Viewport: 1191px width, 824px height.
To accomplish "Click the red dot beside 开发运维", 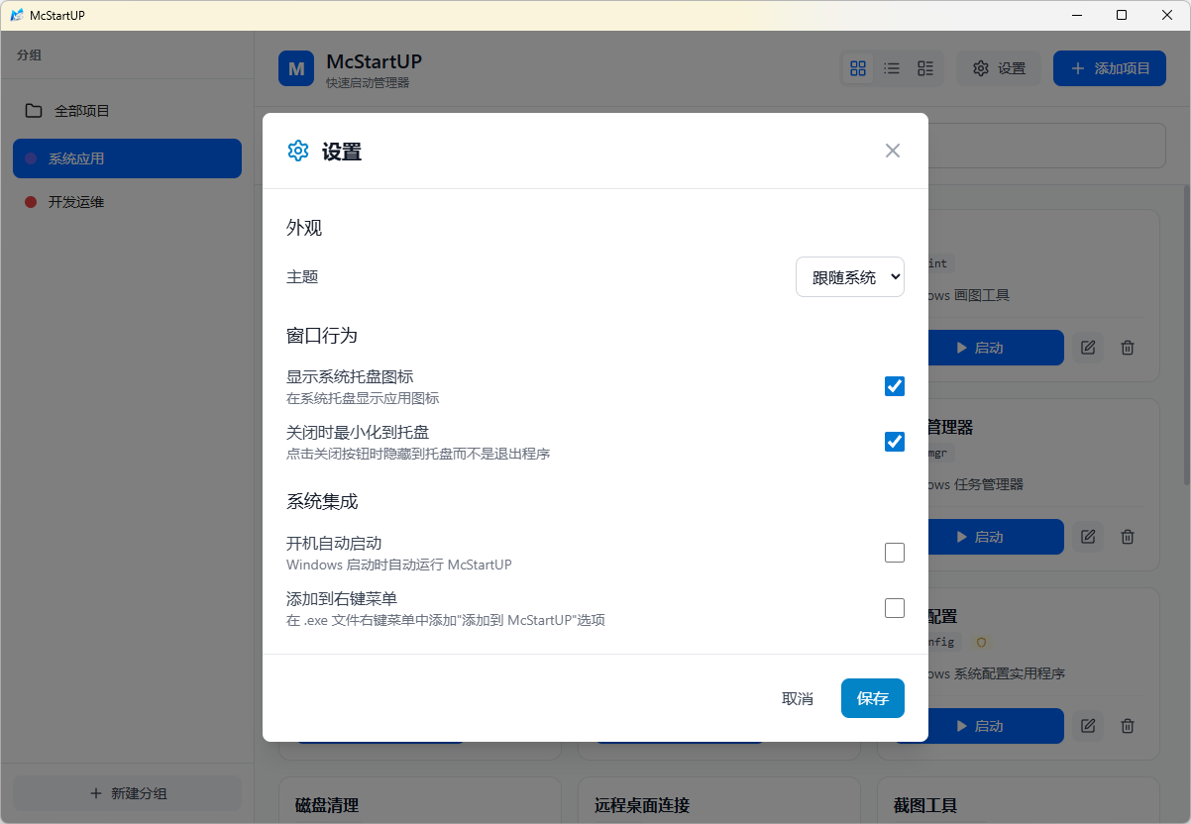I will (x=31, y=202).
